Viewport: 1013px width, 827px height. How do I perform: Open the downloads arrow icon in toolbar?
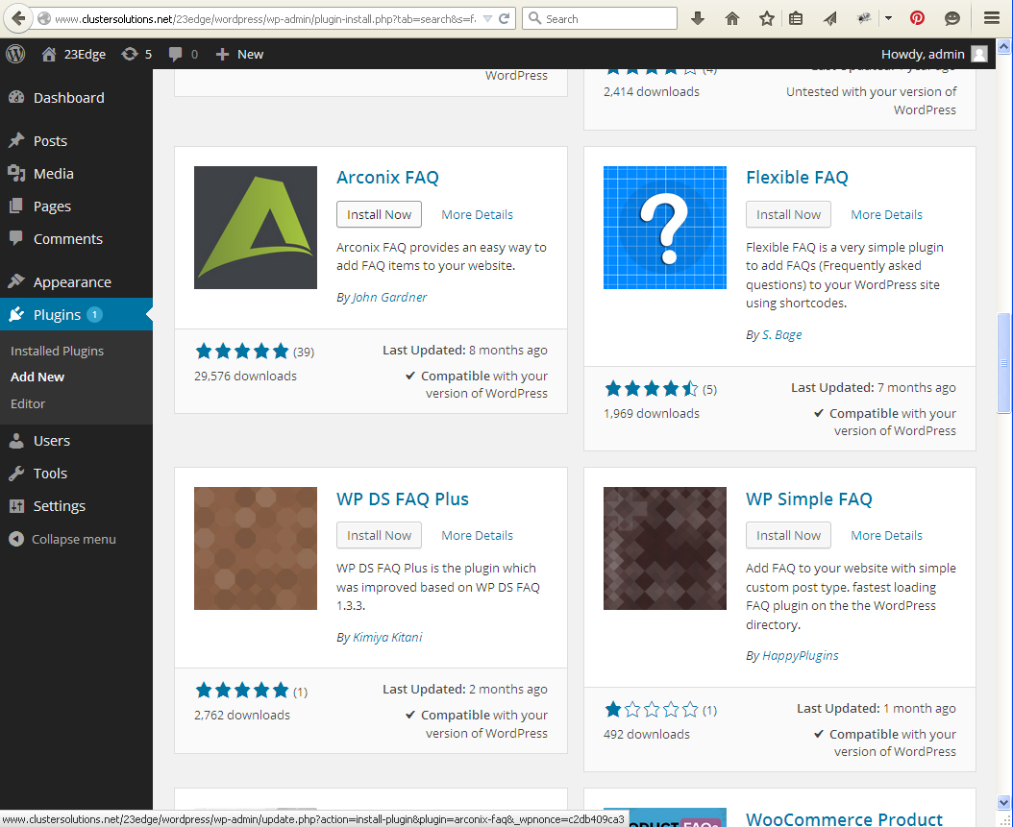pyautogui.click(x=698, y=18)
